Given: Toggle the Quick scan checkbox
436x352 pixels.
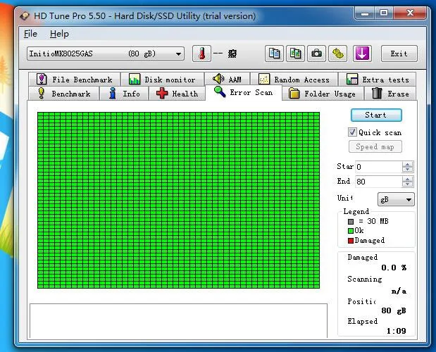Looking at the screenshot, I should 352,132.
